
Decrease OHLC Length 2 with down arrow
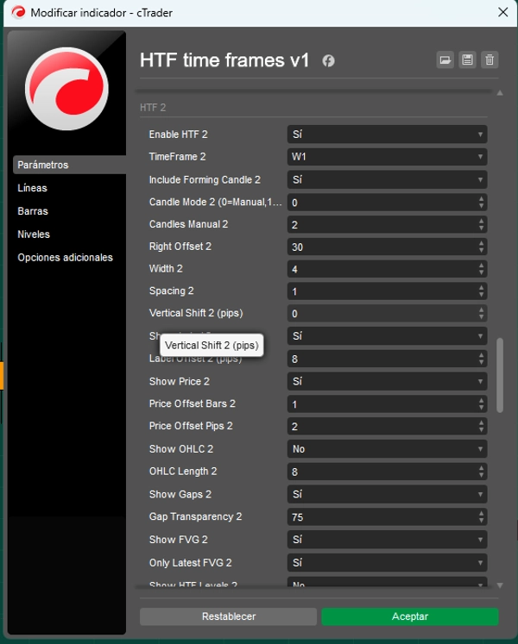482,475
